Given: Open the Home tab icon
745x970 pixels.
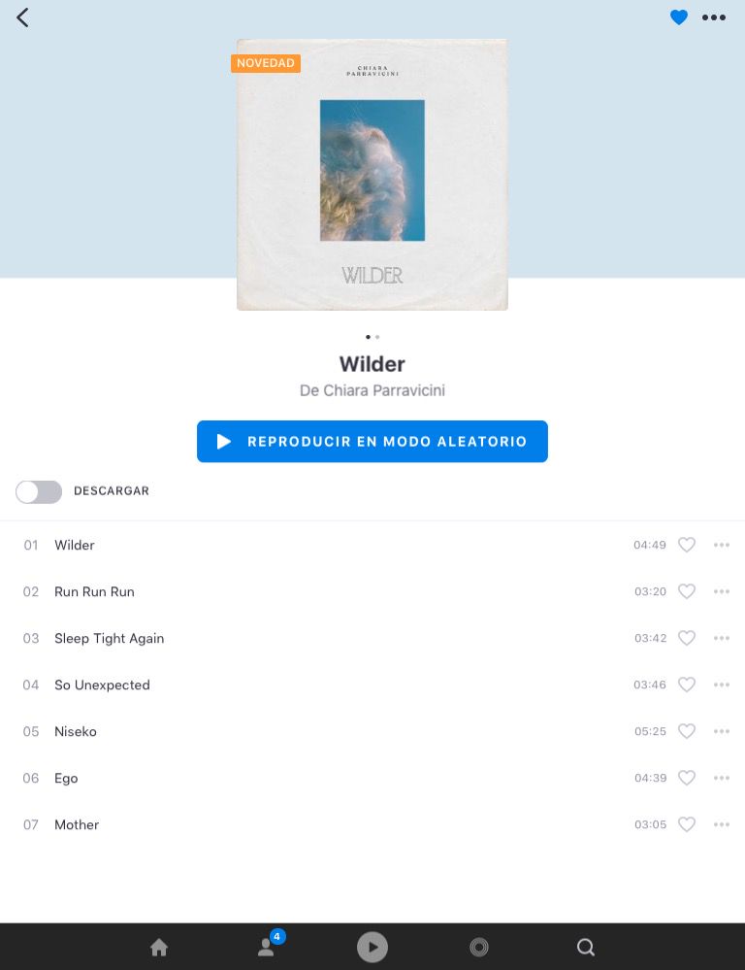Looking at the screenshot, I should 159,947.
